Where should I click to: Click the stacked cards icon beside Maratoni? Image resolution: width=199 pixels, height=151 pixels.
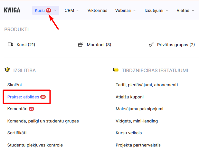click(x=81, y=44)
